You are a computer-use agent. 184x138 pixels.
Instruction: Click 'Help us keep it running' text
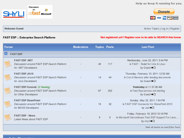(159, 4)
